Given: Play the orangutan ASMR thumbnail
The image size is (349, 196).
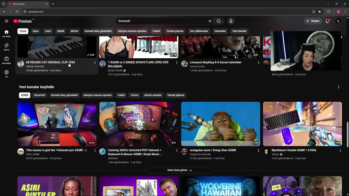Looking at the screenshot, I should (221, 124).
